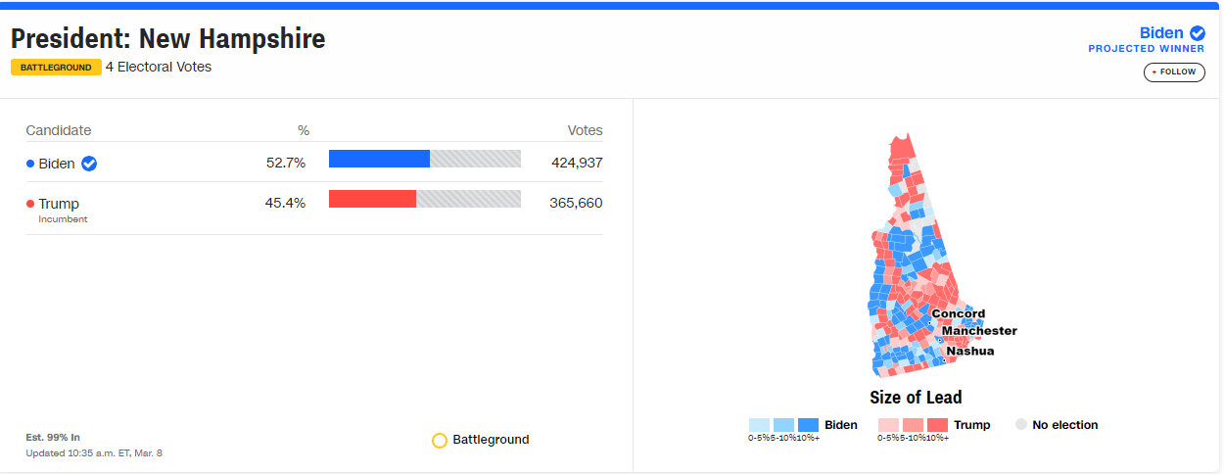Click the gray No election legend dot
1224x474 pixels.
tap(1021, 425)
